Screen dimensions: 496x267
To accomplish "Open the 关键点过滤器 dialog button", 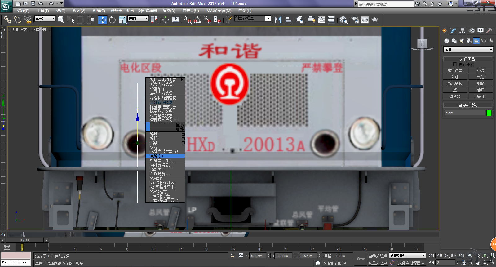I will tap(411, 263).
